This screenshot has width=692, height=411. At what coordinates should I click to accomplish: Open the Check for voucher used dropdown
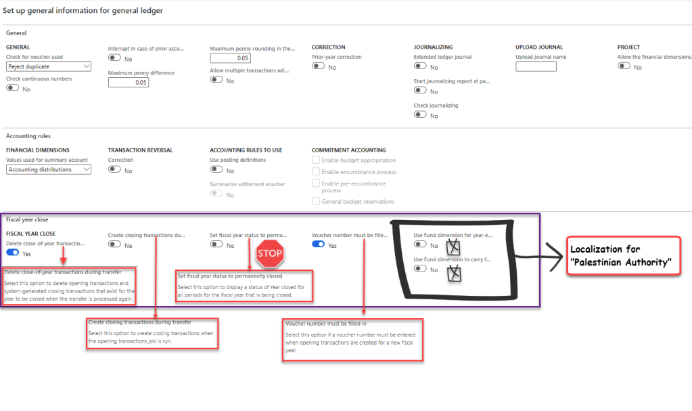tap(48, 66)
